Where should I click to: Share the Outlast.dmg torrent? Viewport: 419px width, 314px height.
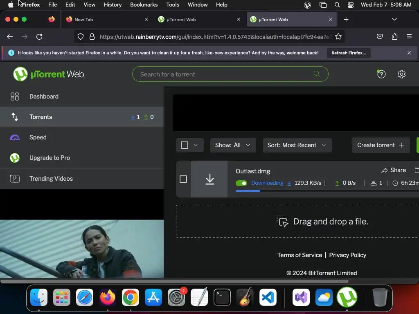pyautogui.click(x=394, y=170)
